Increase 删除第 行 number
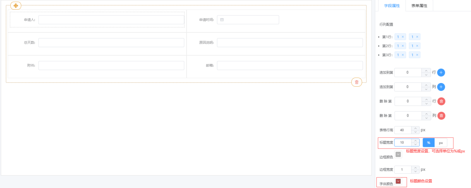This screenshot has height=188, width=471. (426, 99)
